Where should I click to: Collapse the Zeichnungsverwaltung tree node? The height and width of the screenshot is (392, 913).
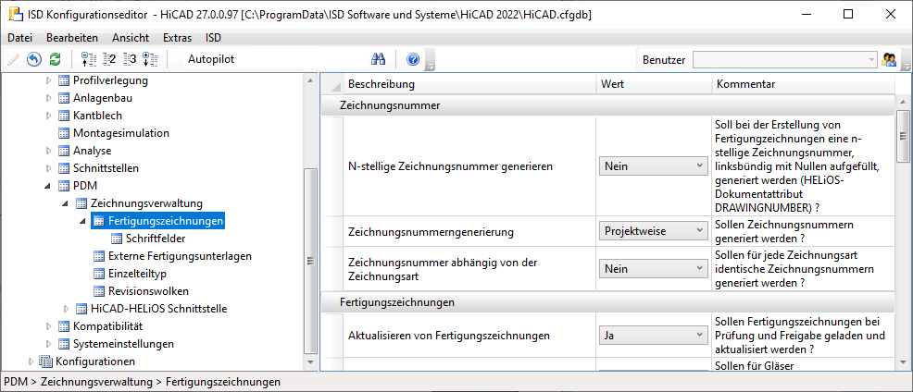(66, 203)
